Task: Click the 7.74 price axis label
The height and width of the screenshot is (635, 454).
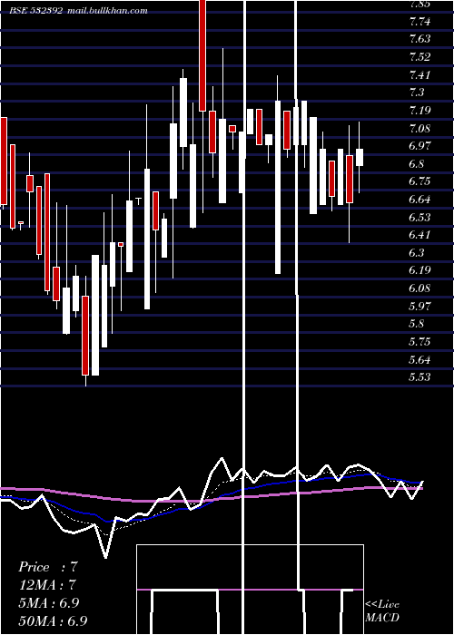Action: [419, 21]
